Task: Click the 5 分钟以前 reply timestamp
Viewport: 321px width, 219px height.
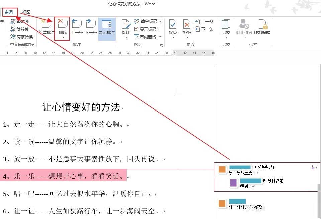Action: pyautogui.click(x=273, y=181)
